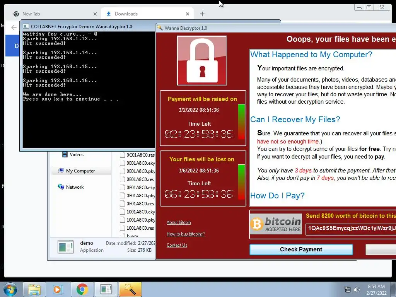Select the first 1001A8C0 file, above 1001A8C0.pky
The image size is (396, 297).
[138, 212]
